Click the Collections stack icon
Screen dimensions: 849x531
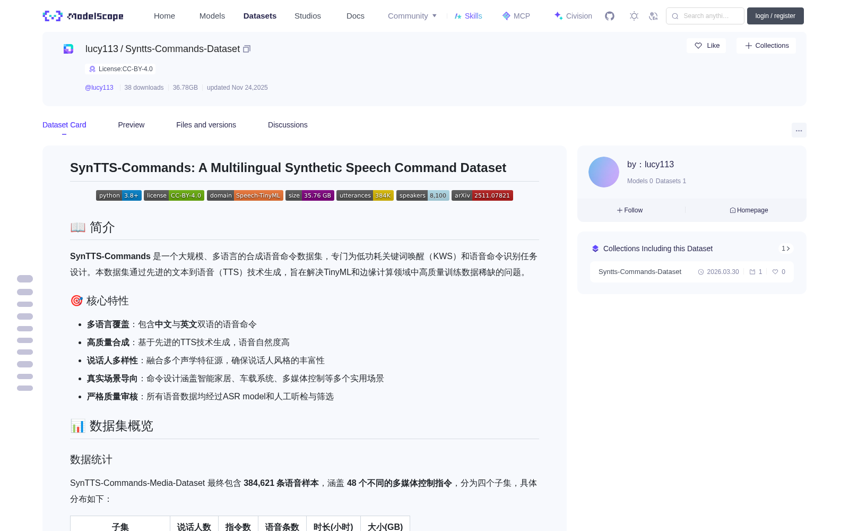coord(595,249)
